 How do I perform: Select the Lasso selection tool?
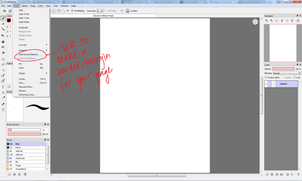click(x=3, y=64)
